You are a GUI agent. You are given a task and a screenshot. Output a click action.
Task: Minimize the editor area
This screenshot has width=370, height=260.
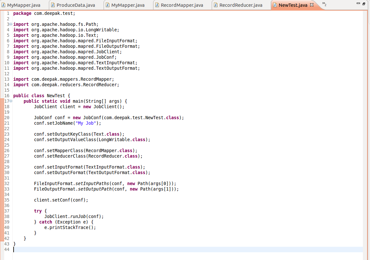358,3
